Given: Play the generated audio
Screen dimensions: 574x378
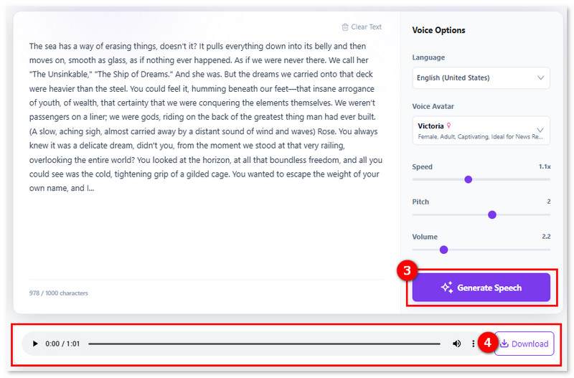Looking at the screenshot, I should pos(35,344).
